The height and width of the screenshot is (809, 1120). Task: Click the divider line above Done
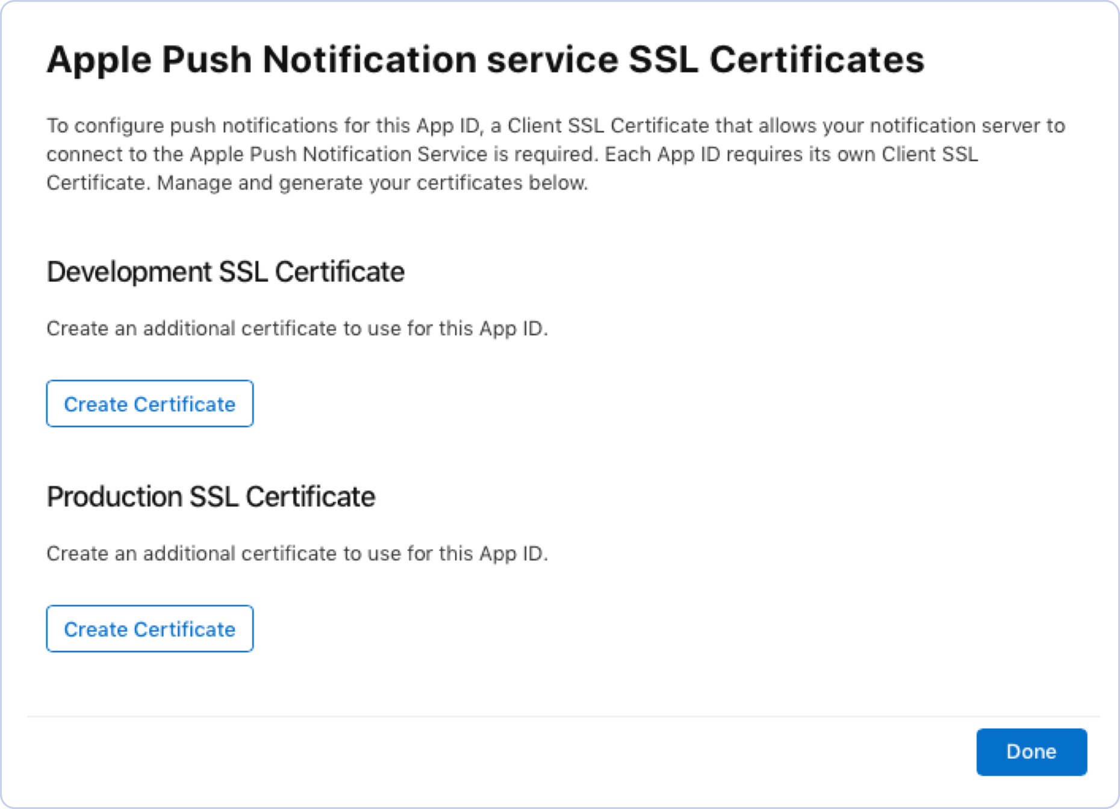click(560, 716)
